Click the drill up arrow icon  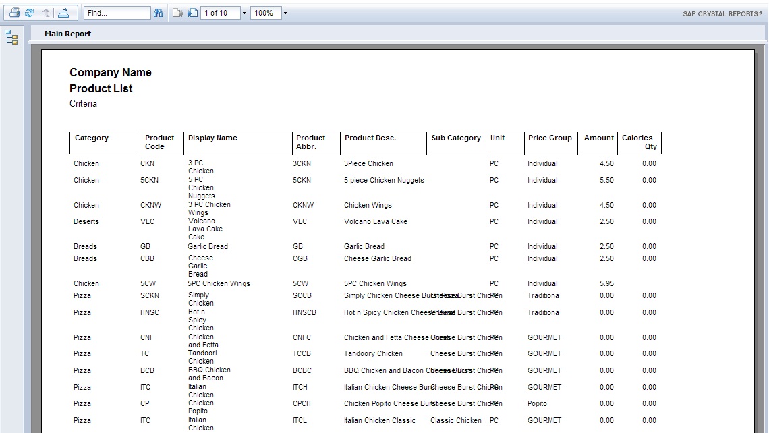click(x=46, y=13)
